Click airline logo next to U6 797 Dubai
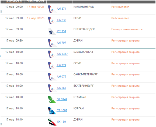The image size is (156, 127). click(x=52, y=43)
